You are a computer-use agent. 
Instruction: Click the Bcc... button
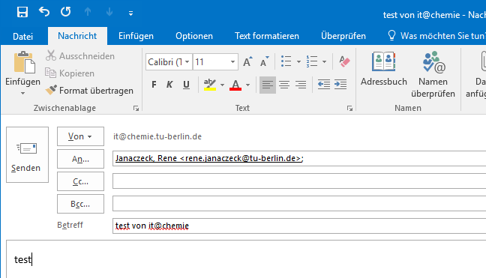pos(80,204)
